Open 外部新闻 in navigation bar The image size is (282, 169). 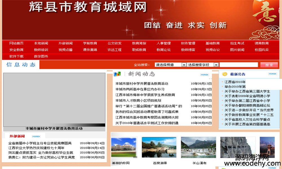(65, 43)
